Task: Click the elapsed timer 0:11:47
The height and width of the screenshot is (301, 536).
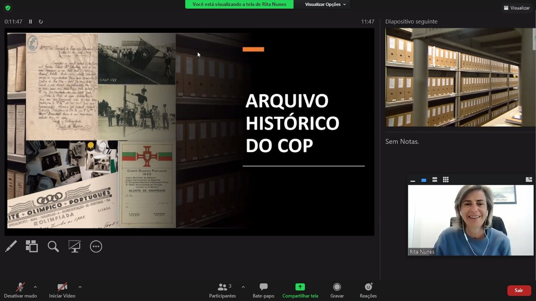Action: [x=13, y=21]
